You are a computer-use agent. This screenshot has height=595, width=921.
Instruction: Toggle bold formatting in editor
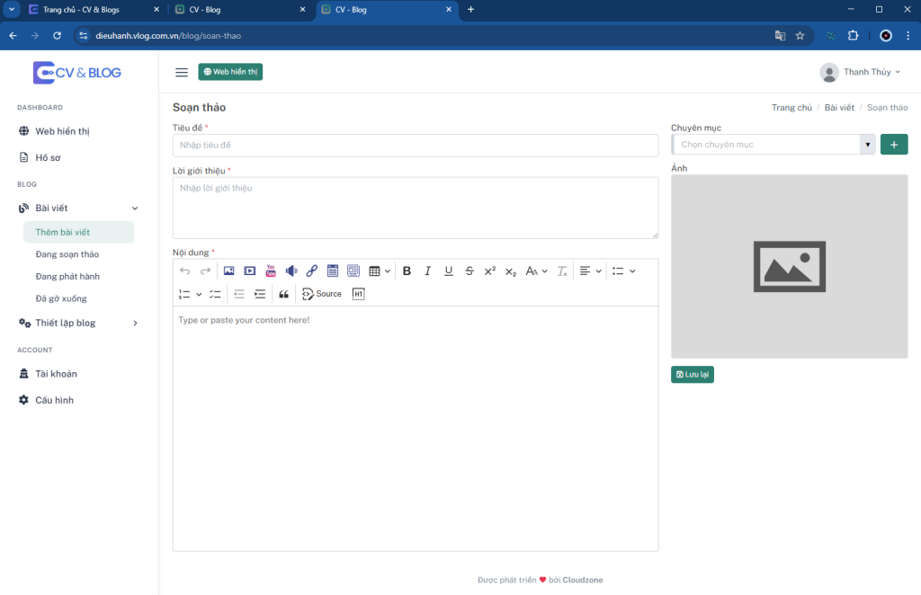407,271
